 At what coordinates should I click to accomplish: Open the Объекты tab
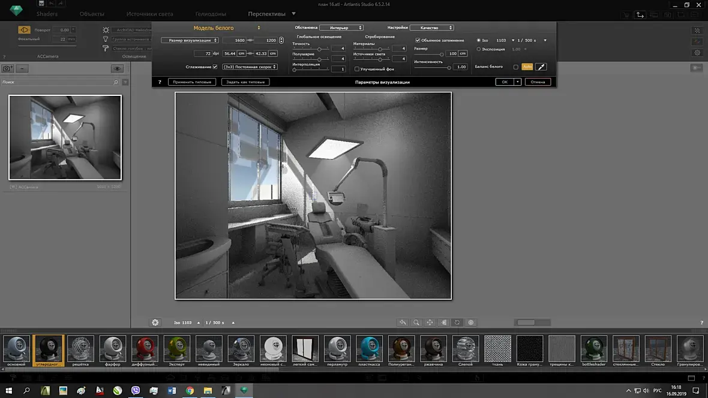(92, 14)
